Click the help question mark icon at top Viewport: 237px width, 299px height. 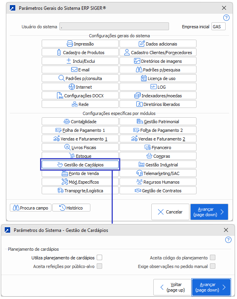coord(226,18)
